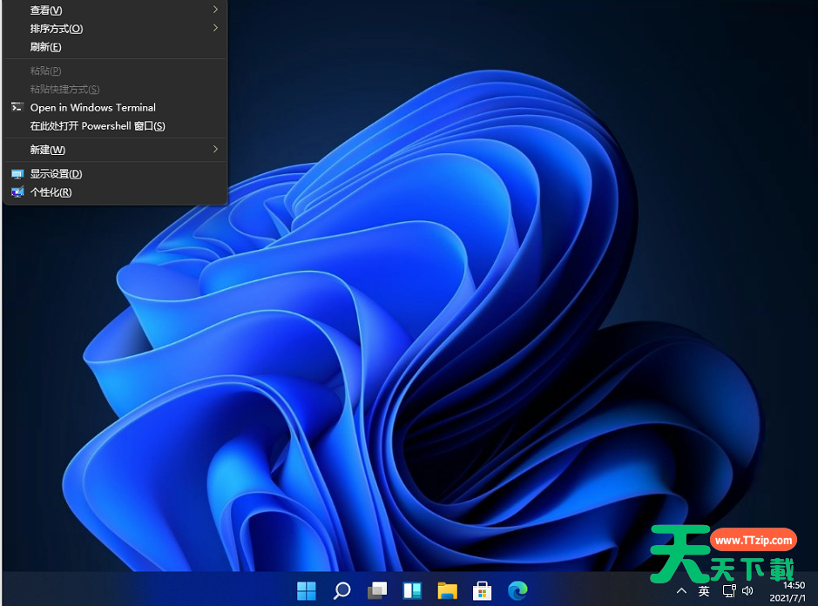818x606 pixels.
Task: Click the volume speaker tray icon
Action: [747, 591]
